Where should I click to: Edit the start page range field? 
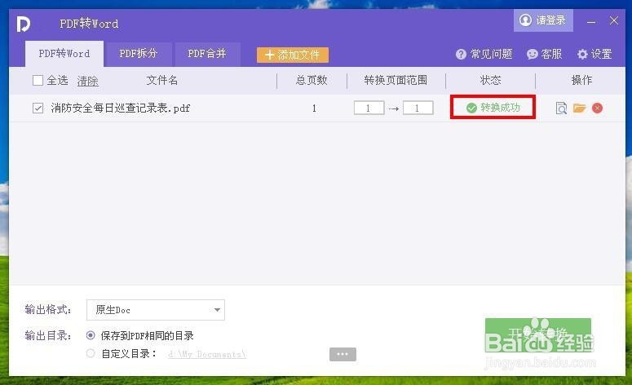click(x=369, y=108)
